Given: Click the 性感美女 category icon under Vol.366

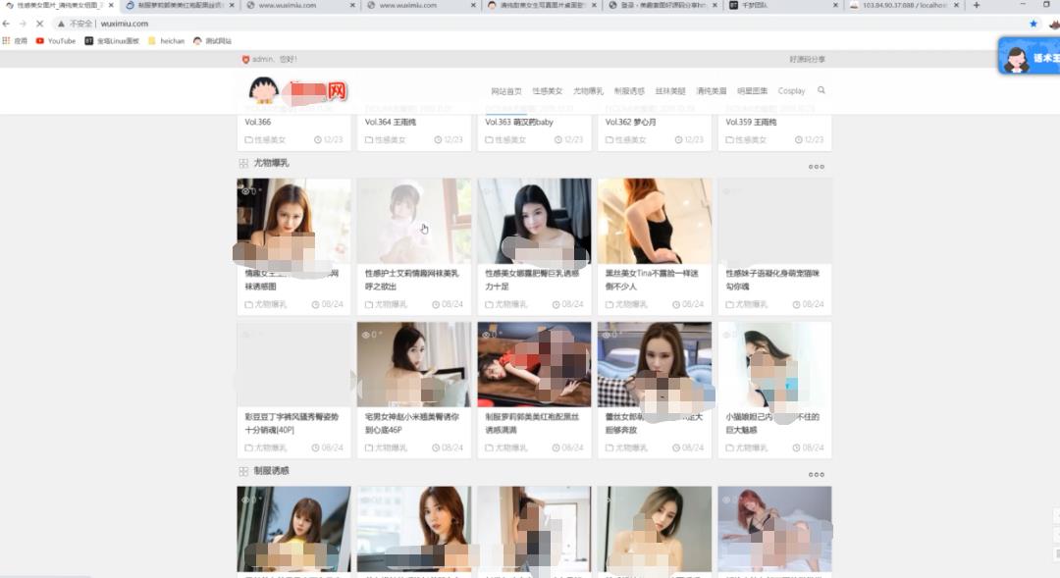Looking at the screenshot, I should click(248, 139).
